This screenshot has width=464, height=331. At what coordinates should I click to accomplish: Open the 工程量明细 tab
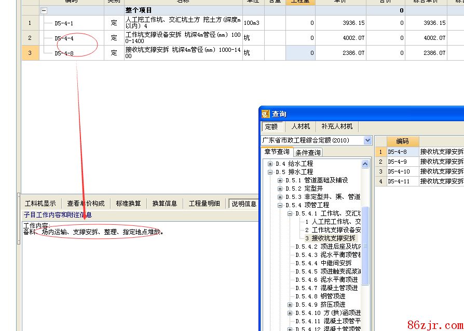(x=204, y=204)
